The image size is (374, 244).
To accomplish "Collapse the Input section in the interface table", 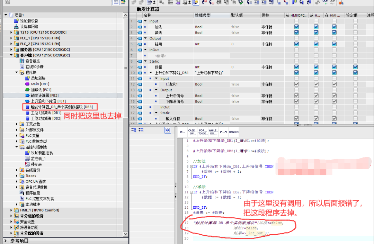I will pyautogui.click(x=145, y=21).
